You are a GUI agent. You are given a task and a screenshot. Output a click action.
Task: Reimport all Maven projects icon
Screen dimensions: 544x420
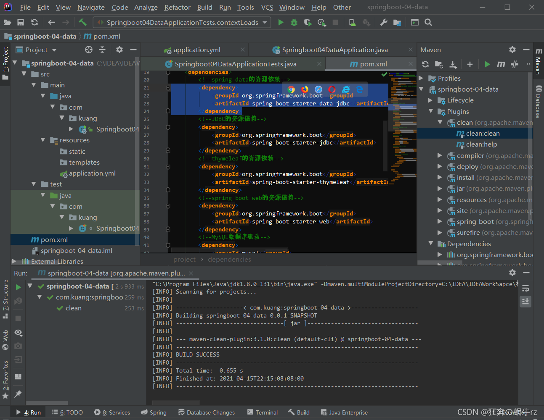pyautogui.click(x=425, y=64)
